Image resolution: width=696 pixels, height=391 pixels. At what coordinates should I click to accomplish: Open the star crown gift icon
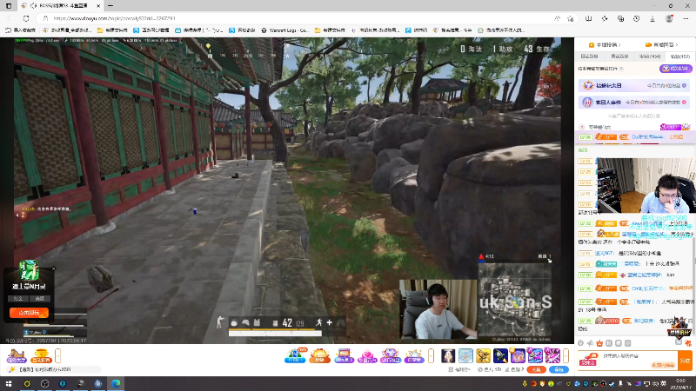point(414,355)
